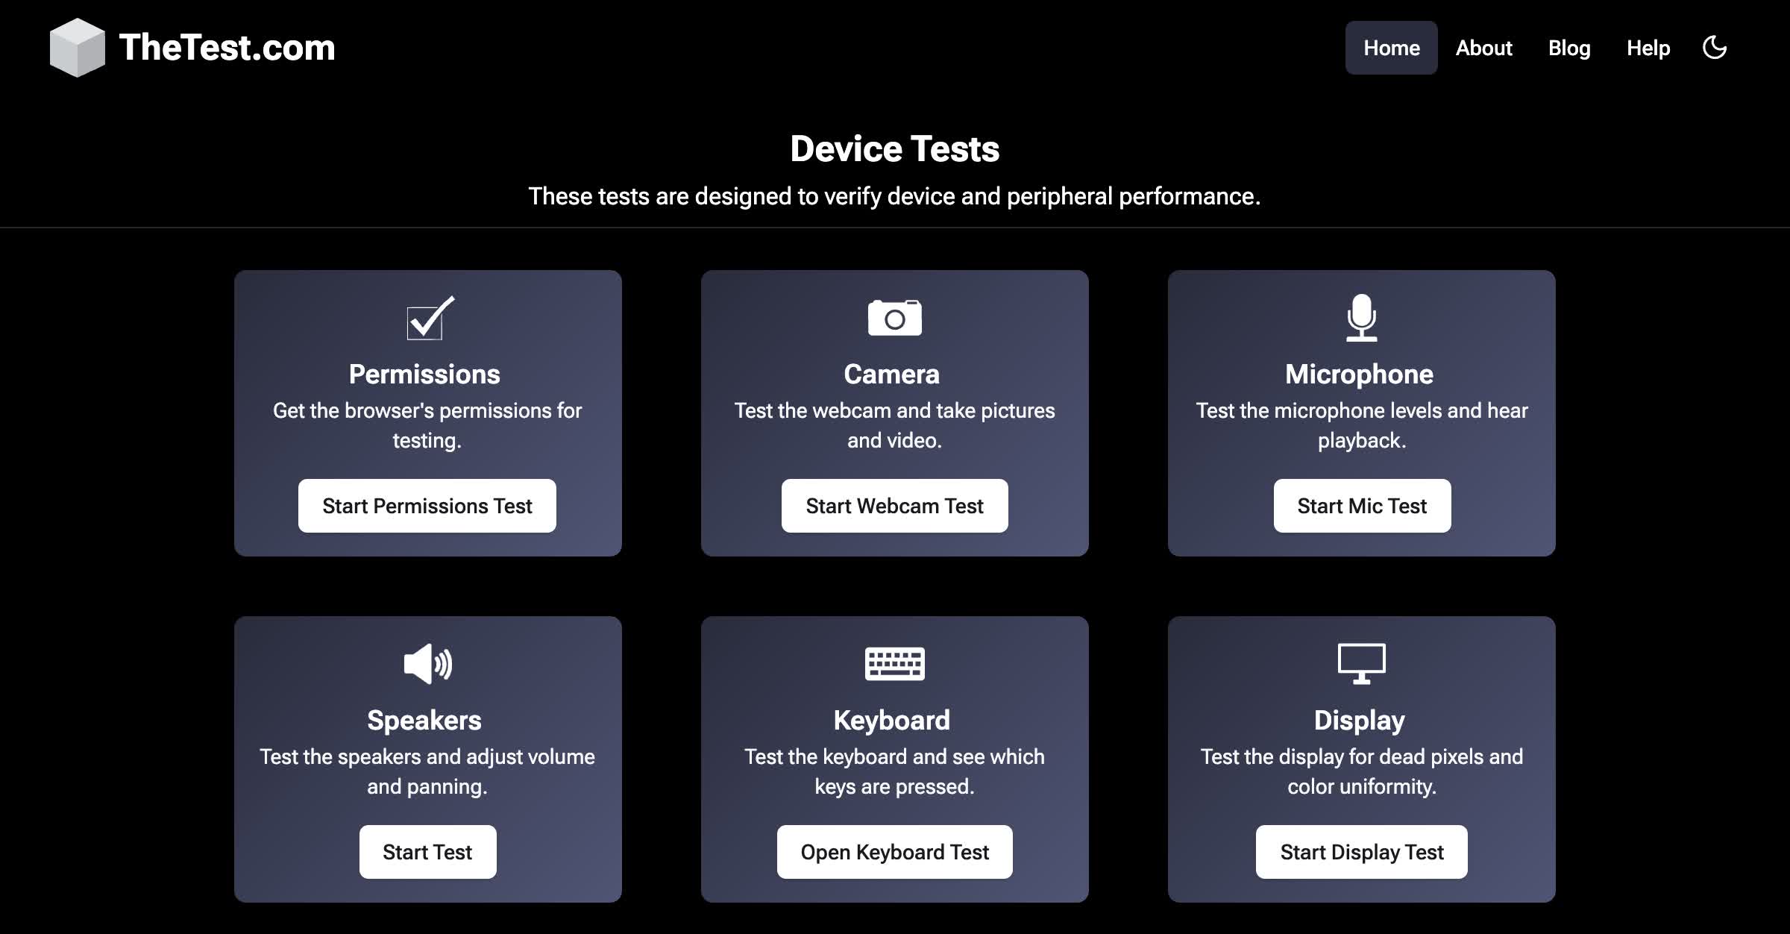The width and height of the screenshot is (1790, 934).
Task: Click the TheTest.com site title link
Action: pyautogui.click(x=227, y=48)
